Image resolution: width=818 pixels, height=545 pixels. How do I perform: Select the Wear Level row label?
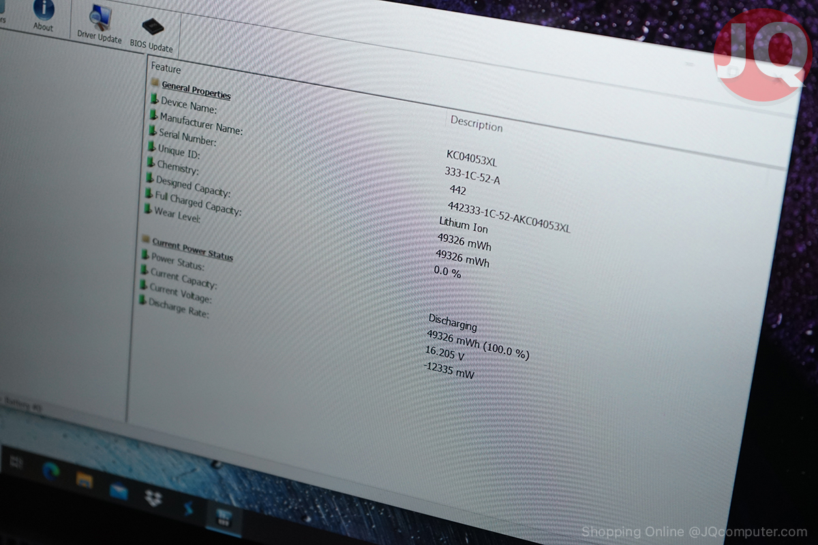pos(177,215)
